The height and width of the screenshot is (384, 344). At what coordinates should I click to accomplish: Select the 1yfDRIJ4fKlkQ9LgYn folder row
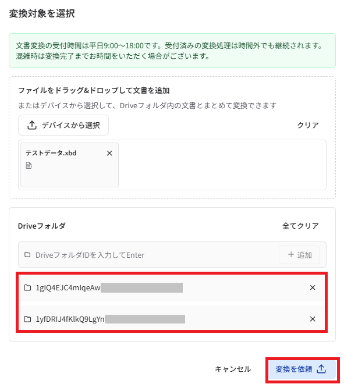click(x=172, y=318)
